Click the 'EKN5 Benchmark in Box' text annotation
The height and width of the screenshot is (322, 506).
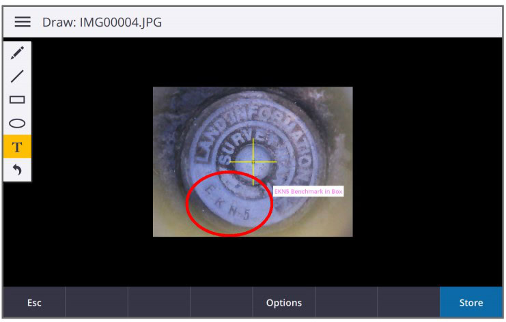tap(308, 192)
